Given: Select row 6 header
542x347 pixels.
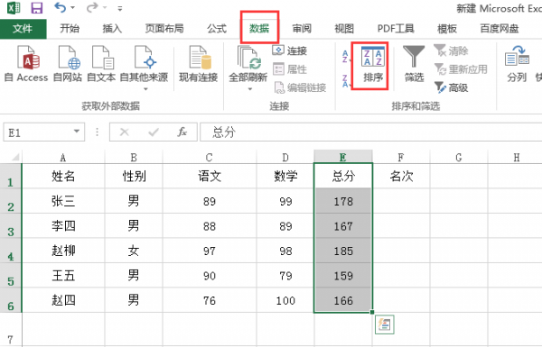Looking at the screenshot, I should point(11,300).
